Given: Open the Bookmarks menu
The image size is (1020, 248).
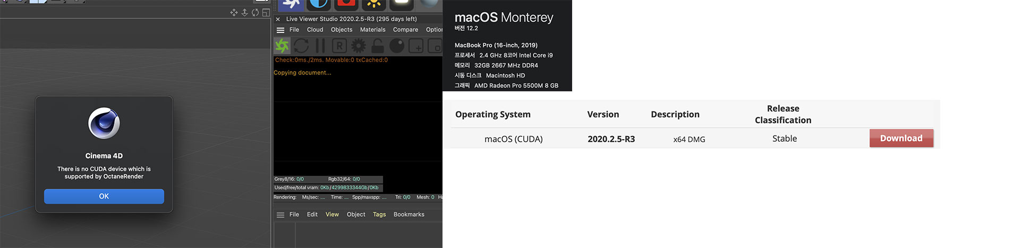Looking at the screenshot, I should pos(409,215).
